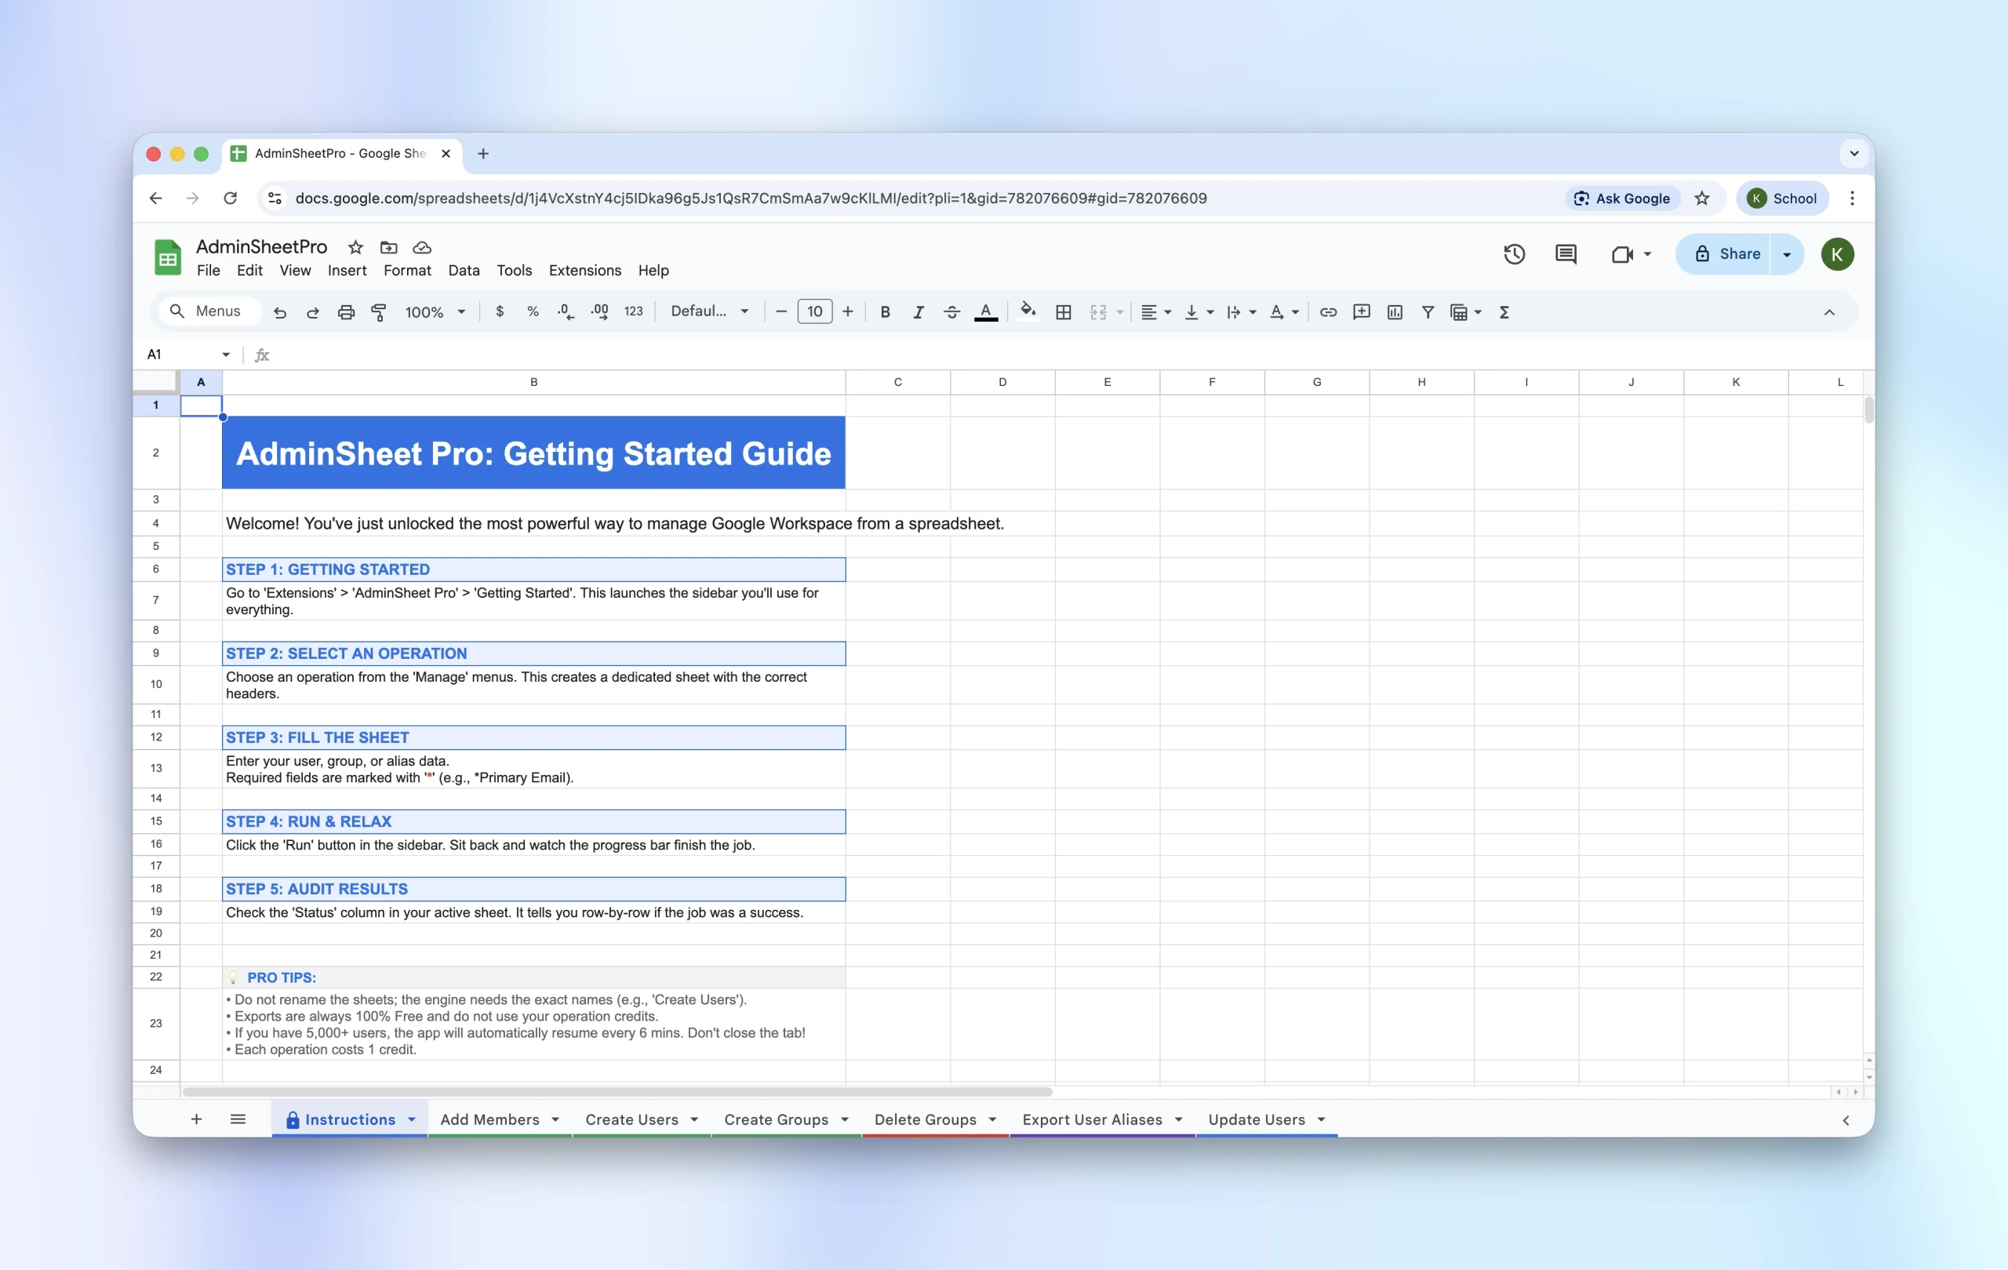Click the insert link icon
The width and height of the screenshot is (2008, 1270).
point(1329,312)
